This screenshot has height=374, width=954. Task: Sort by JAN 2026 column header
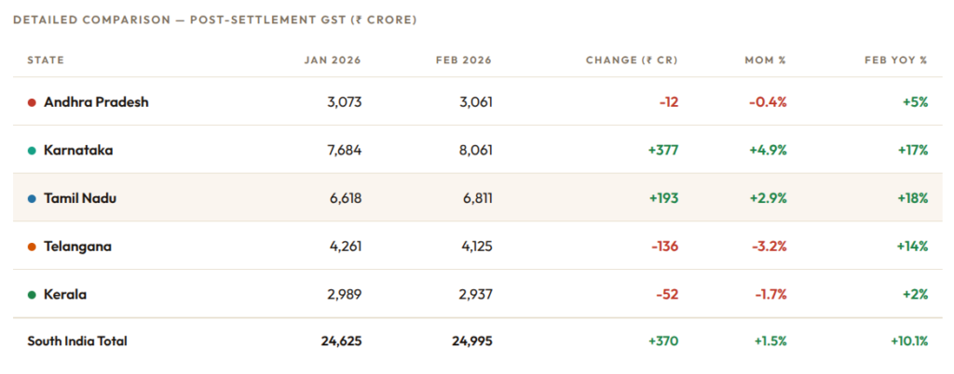click(333, 60)
